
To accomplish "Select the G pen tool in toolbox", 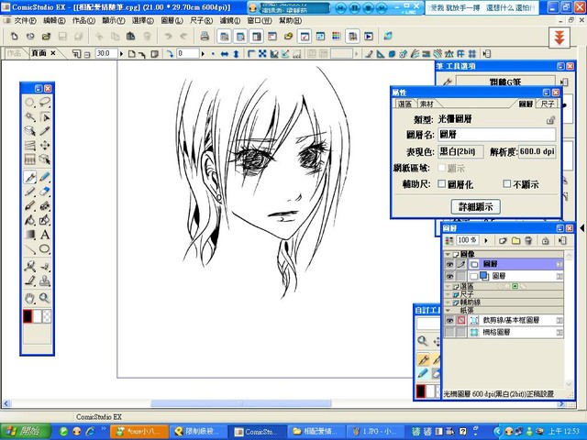I will coord(29,177).
